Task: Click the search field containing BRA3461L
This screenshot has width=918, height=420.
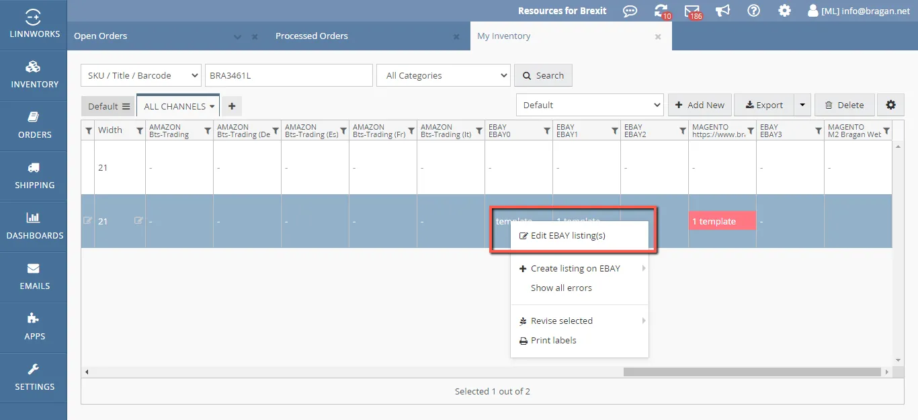Action: (x=289, y=75)
